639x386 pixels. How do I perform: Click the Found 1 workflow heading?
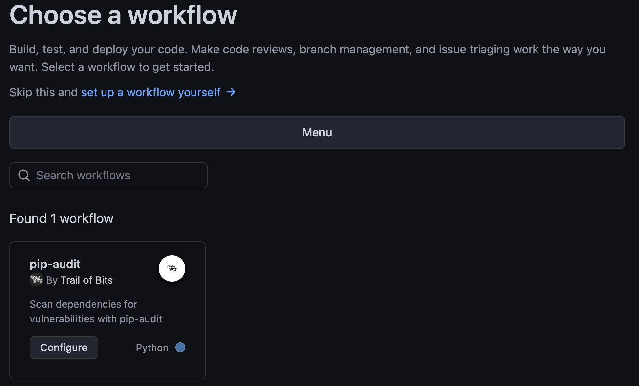tap(62, 218)
